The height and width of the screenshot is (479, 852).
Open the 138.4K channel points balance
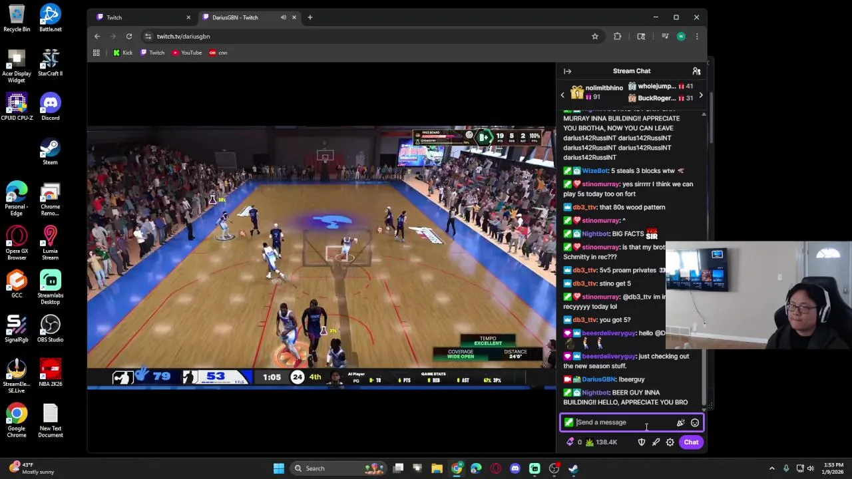(601, 442)
